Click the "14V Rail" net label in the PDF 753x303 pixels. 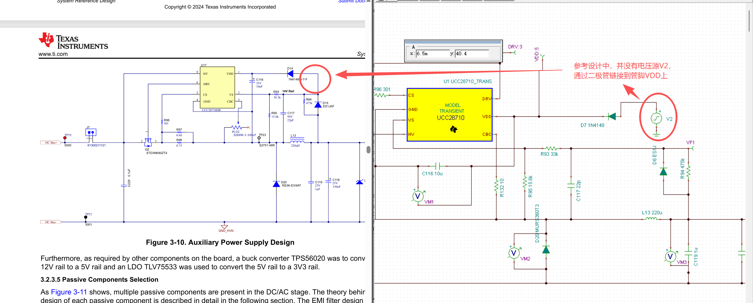(x=288, y=91)
